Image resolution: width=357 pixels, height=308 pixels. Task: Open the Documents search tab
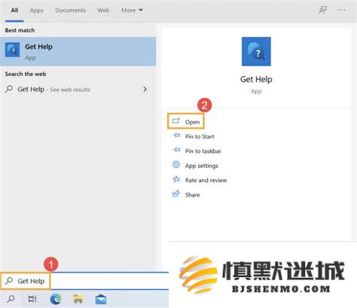[70, 11]
